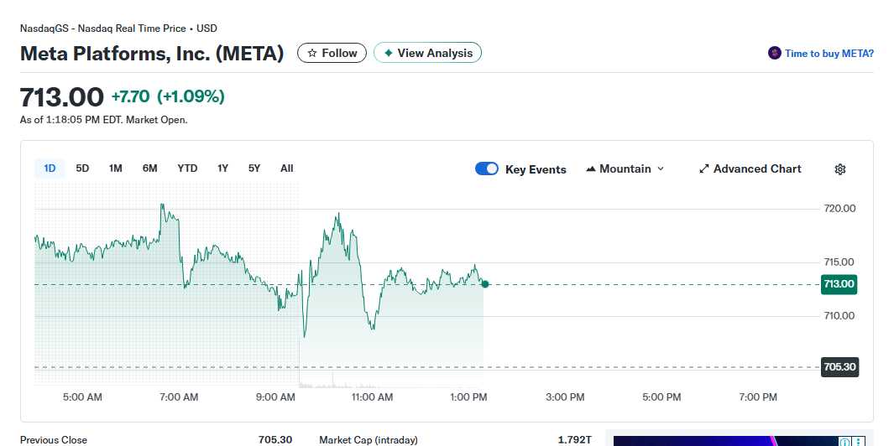Viewport: 894px width, 446px height.
Task: Click the current price dot on chart
Action: (484, 284)
